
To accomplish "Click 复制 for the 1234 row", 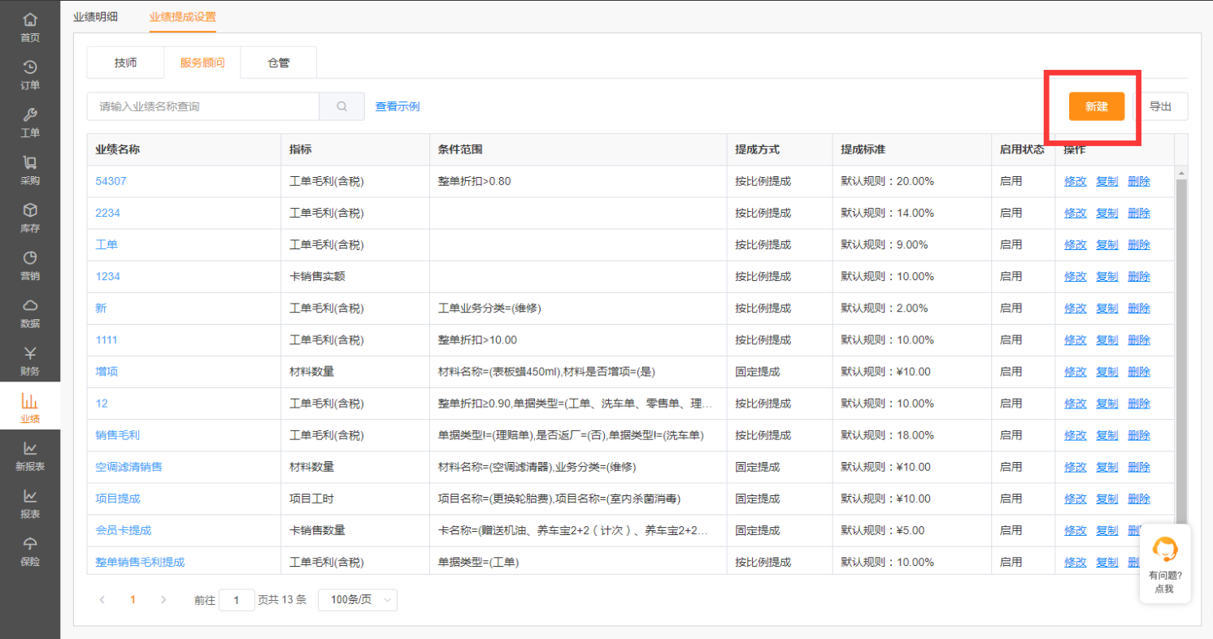I will (x=1107, y=276).
